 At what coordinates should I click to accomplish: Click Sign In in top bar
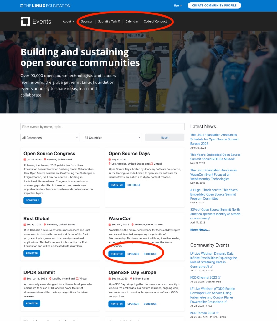(x=178, y=6)
